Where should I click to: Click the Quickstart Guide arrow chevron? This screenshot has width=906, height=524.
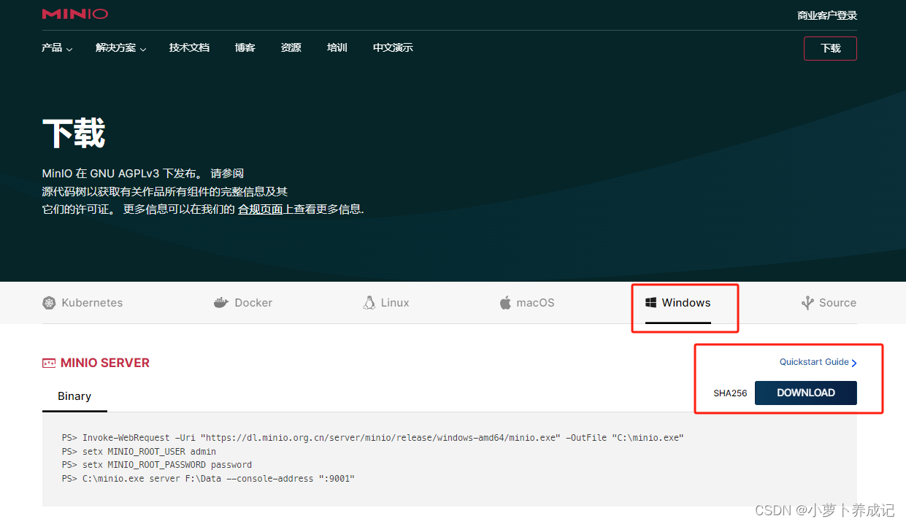854,363
